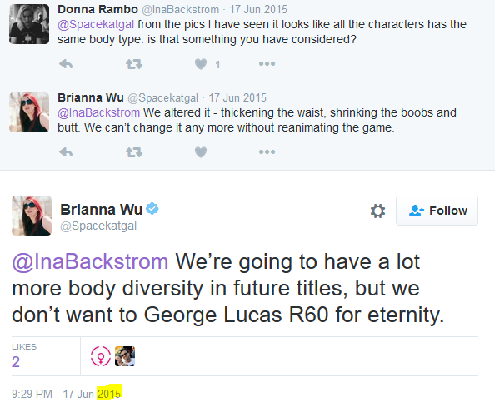Retweet Donna Rambo's tweet
This screenshot has height=402, width=495.
point(134,64)
